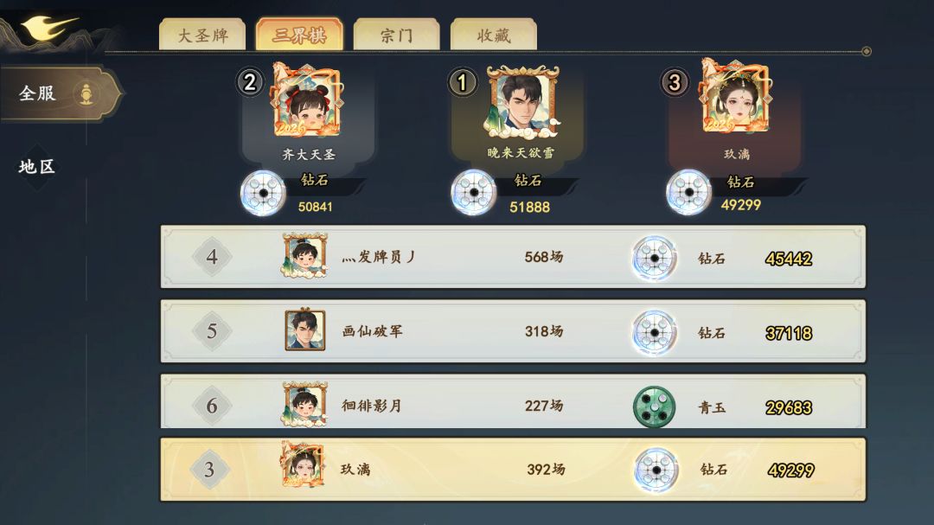Click diamond rank badge with score 51888
Image resolution: width=934 pixels, height=525 pixels.
pyautogui.click(x=474, y=193)
